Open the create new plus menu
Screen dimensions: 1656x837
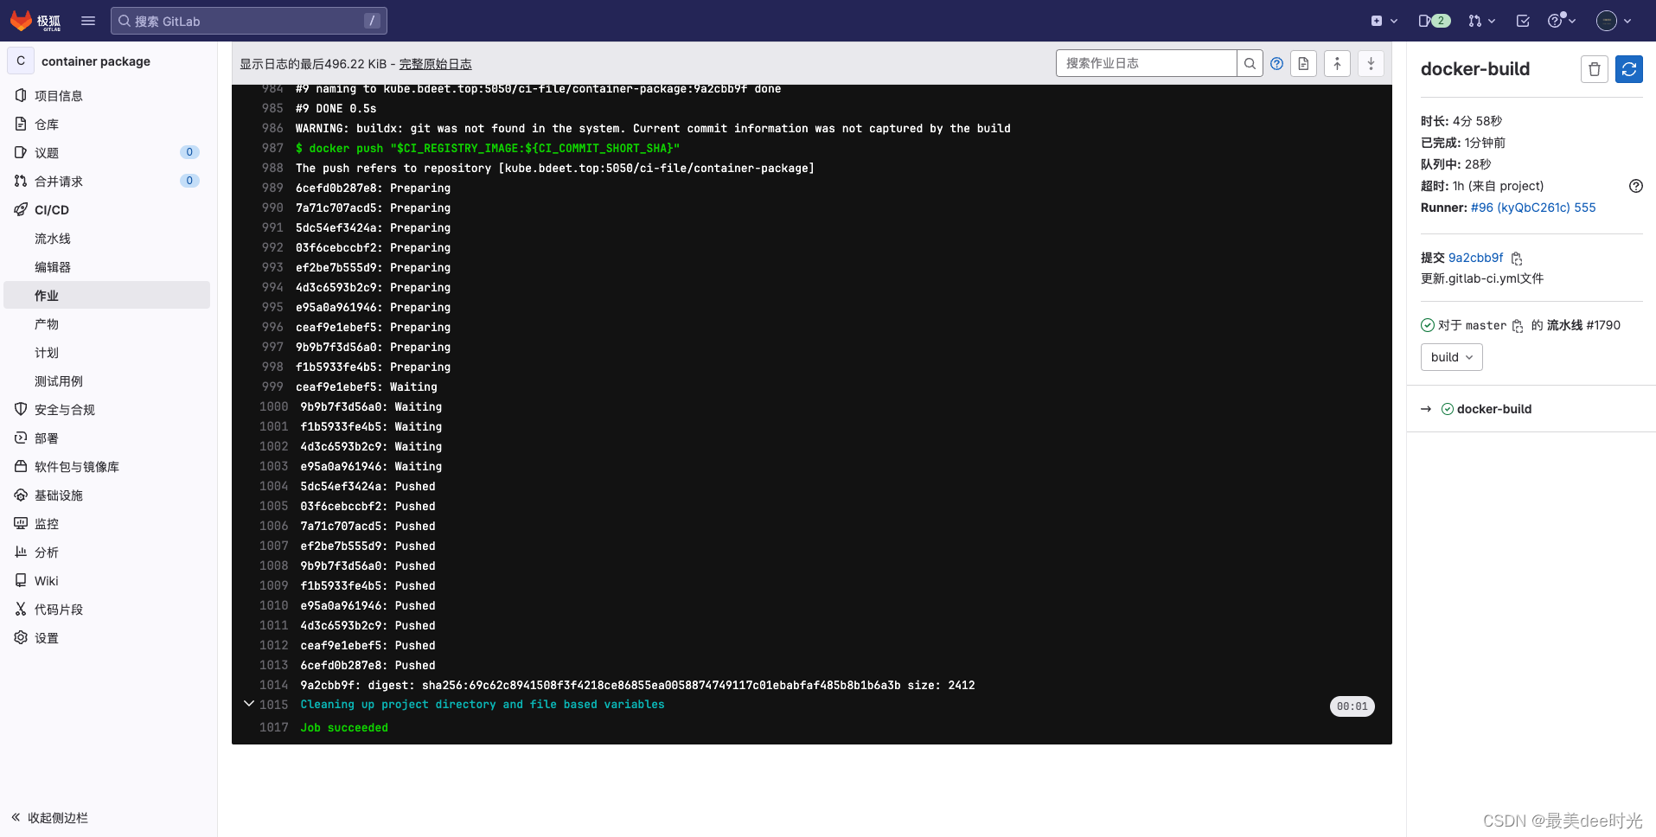1384,21
